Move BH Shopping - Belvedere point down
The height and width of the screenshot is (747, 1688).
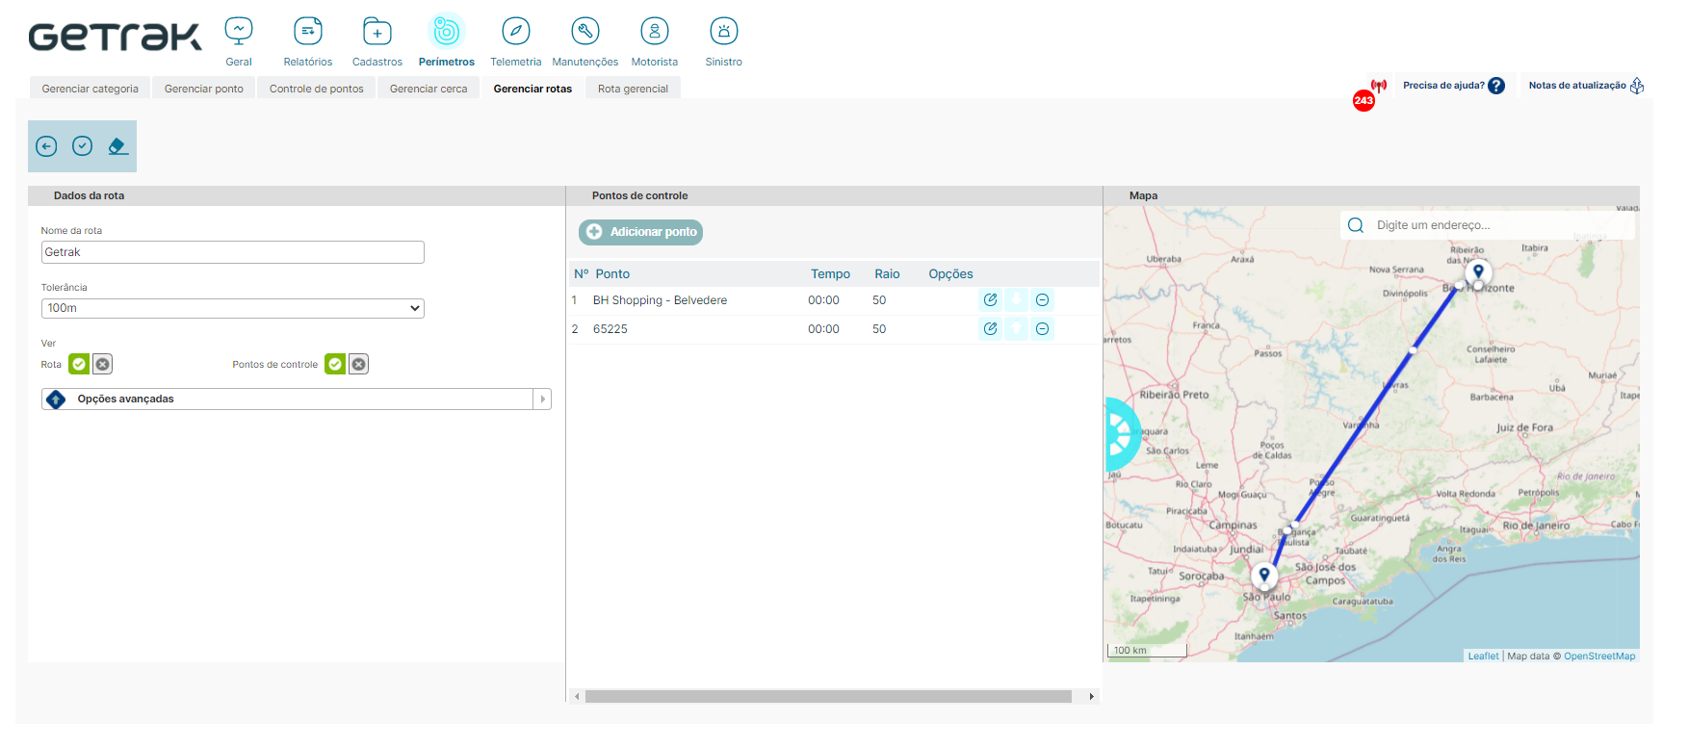(1016, 300)
